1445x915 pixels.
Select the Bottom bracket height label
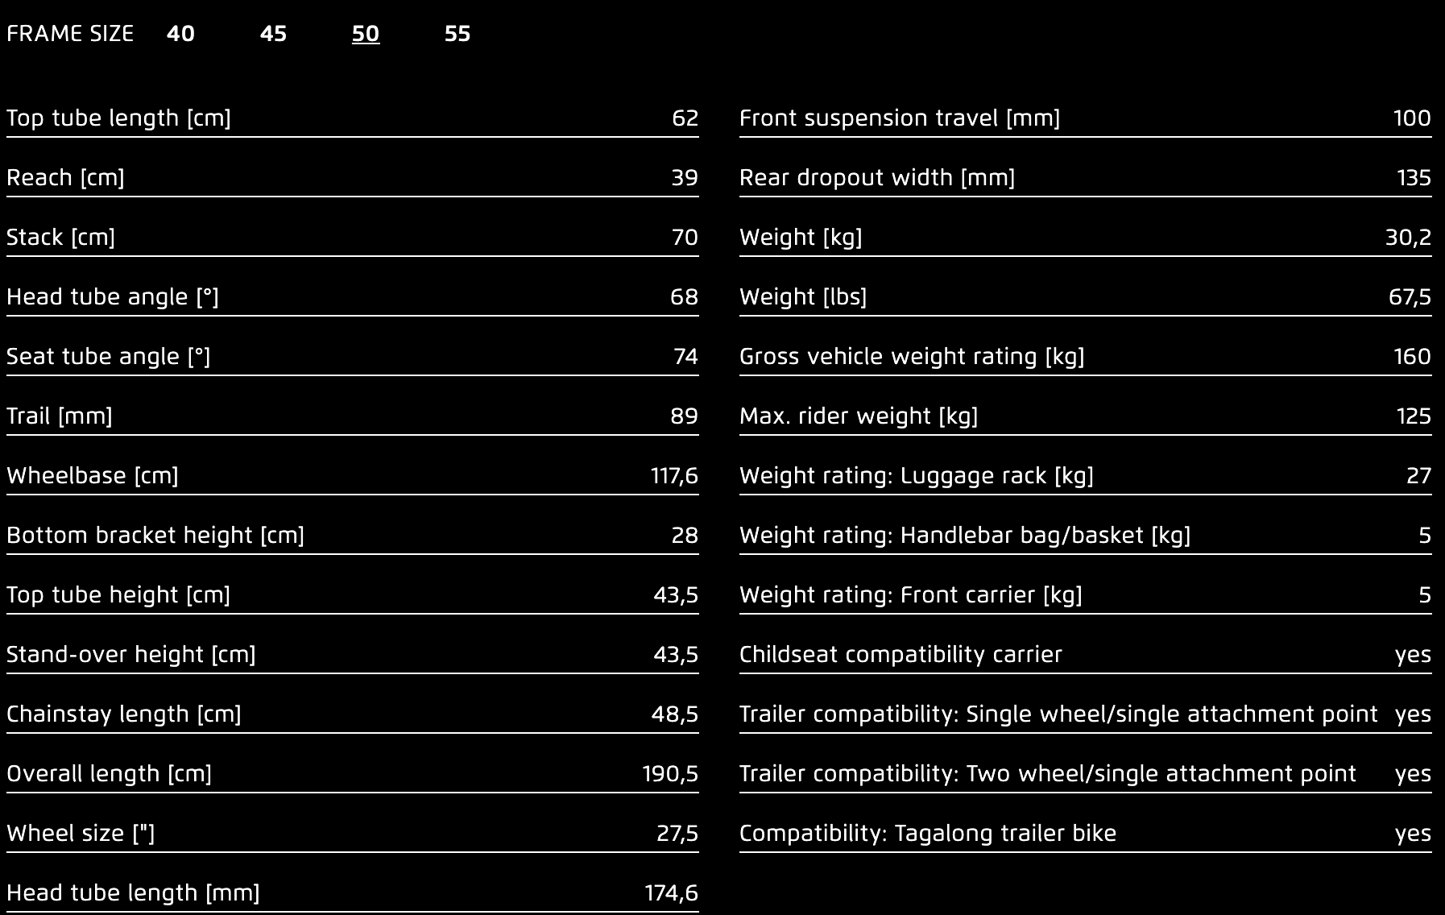tap(155, 536)
